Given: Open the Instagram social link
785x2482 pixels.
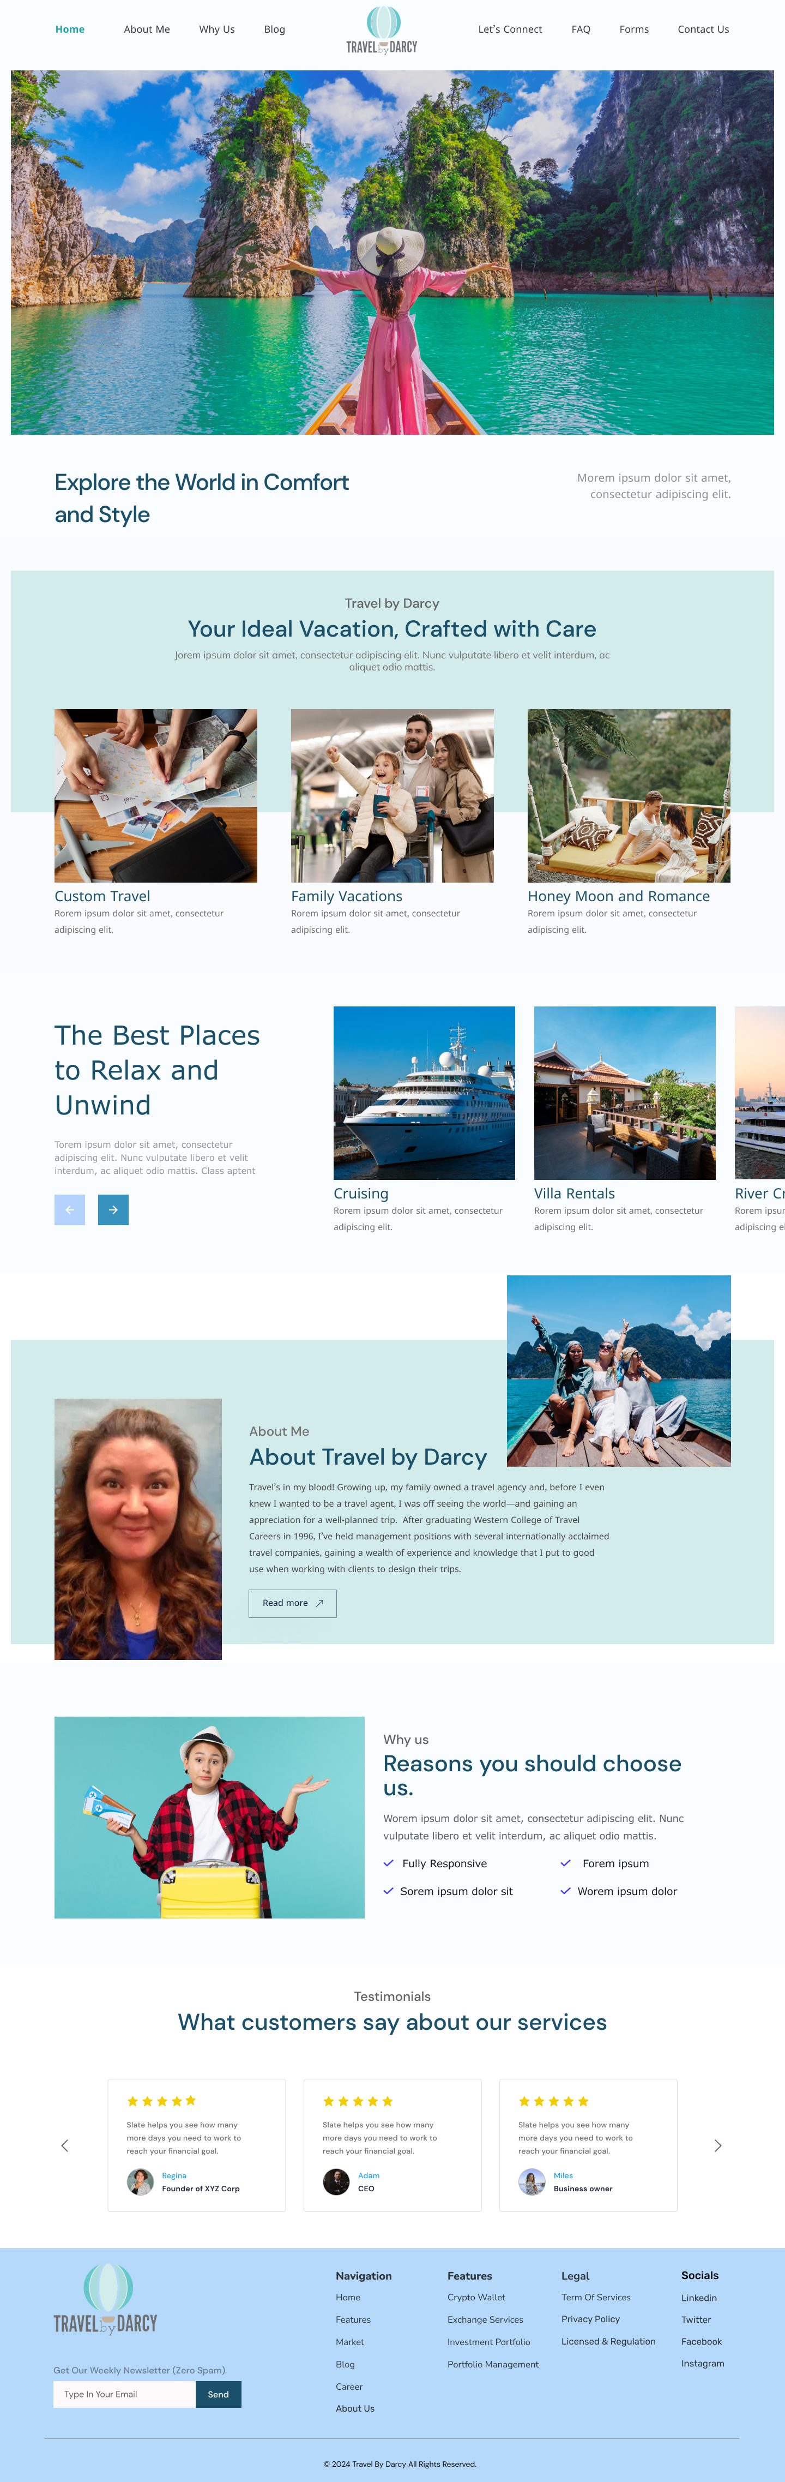Looking at the screenshot, I should [x=703, y=2364].
